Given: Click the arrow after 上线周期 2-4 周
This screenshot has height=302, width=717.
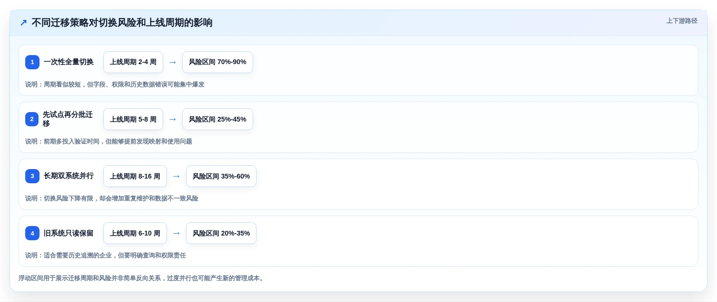Looking at the screenshot, I should [173, 62].
